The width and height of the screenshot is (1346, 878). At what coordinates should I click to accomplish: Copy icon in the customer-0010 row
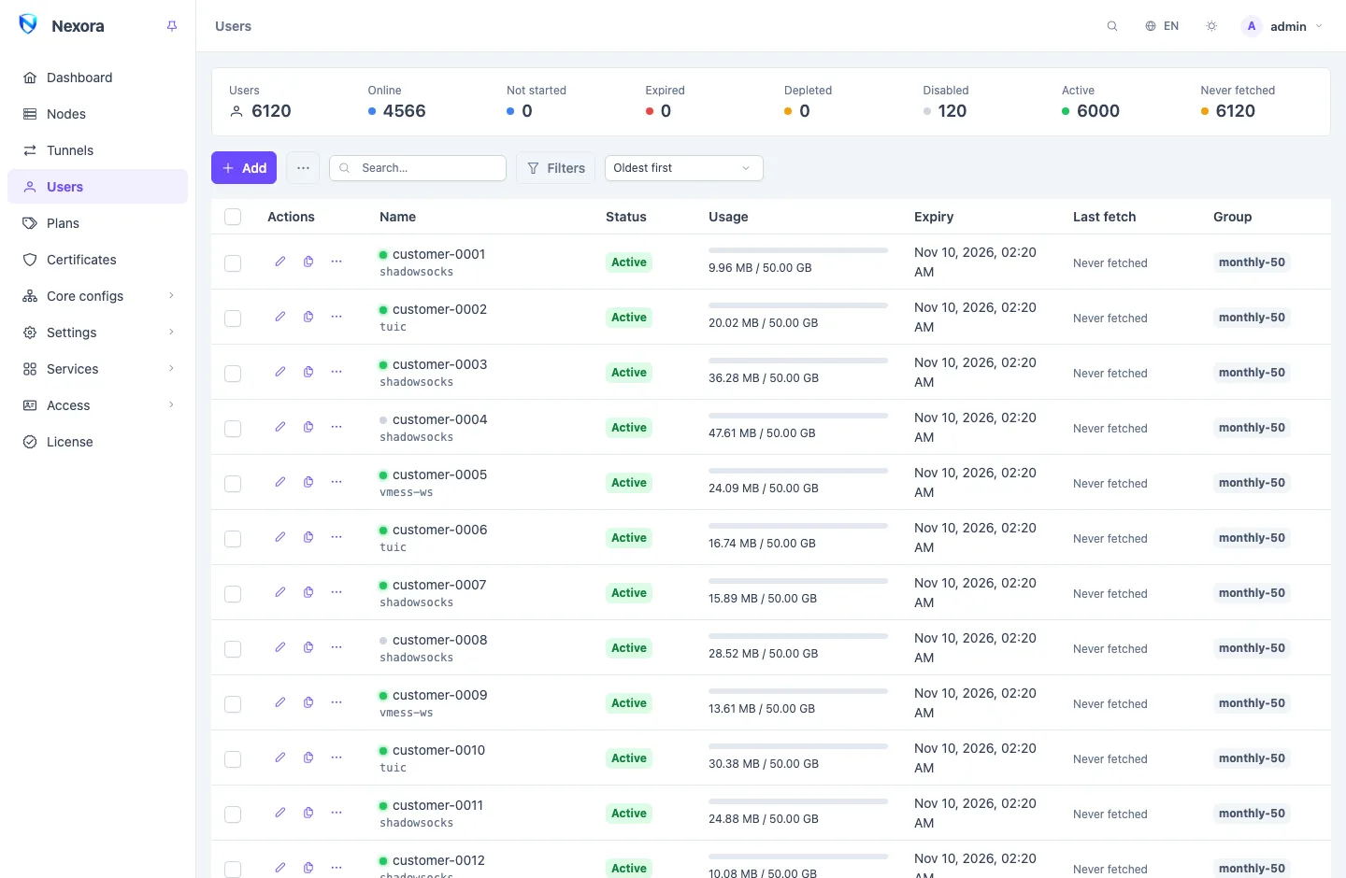click(308, 758)
